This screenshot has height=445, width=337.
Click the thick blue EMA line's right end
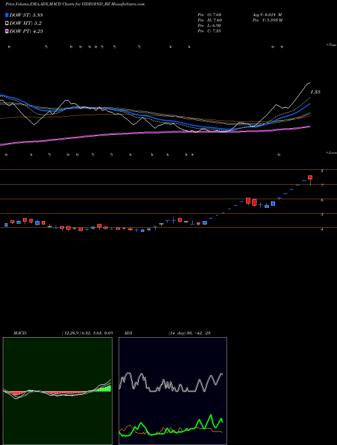click(309, 105)
